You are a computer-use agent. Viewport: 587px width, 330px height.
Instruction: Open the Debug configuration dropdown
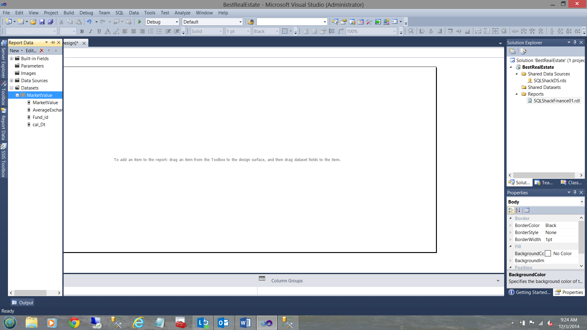tap(177, 22)
